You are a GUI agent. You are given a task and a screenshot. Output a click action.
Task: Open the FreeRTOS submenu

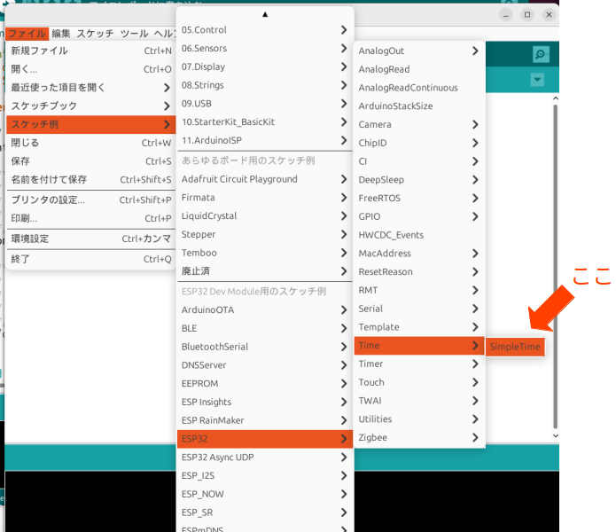pyautogui.click(x=419, y=199)
